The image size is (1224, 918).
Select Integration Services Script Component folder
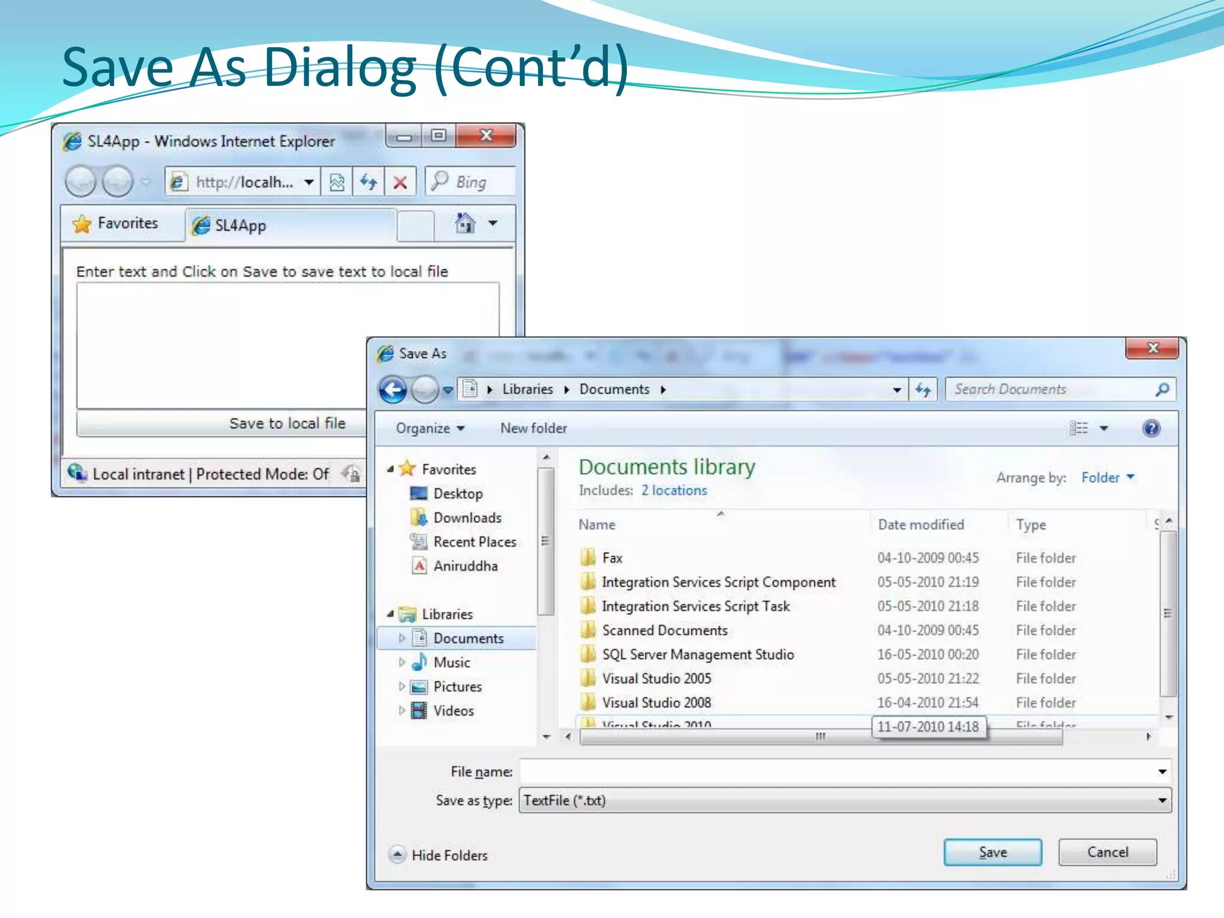718,582
